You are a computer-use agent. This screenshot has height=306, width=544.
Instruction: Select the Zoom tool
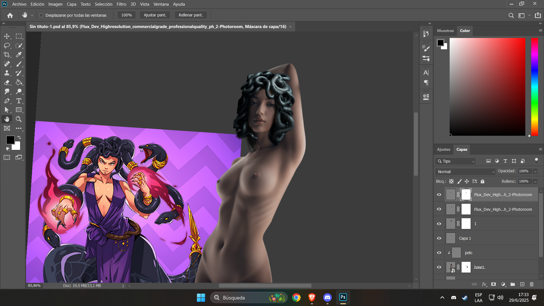[x=19, y=119]
